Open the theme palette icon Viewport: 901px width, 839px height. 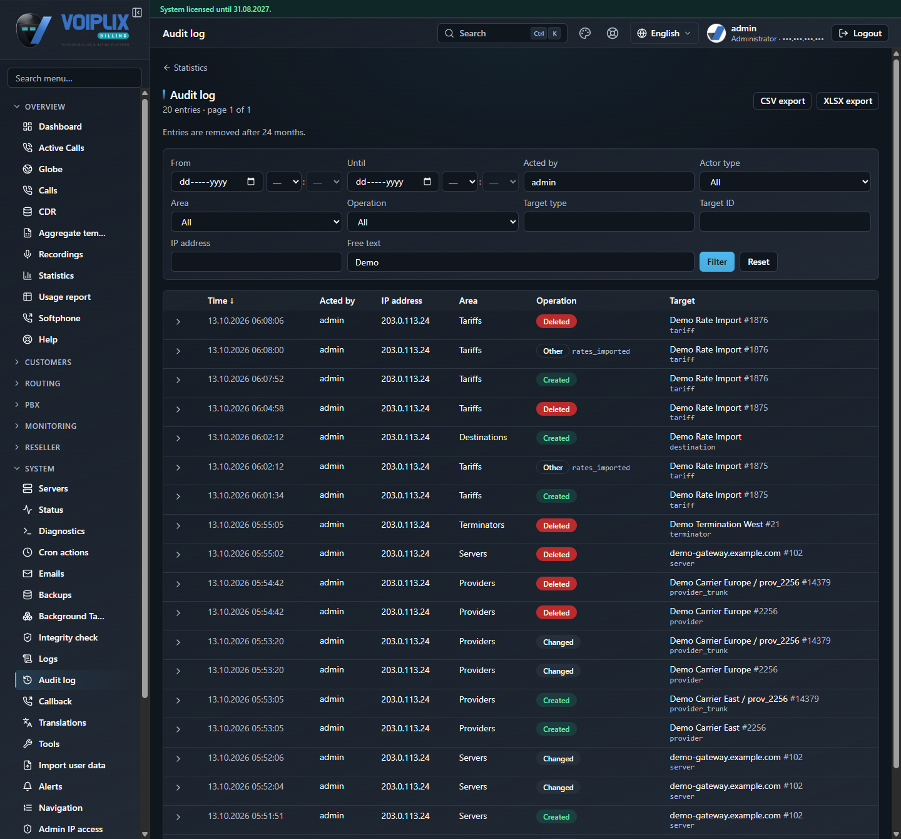[585, 33]
